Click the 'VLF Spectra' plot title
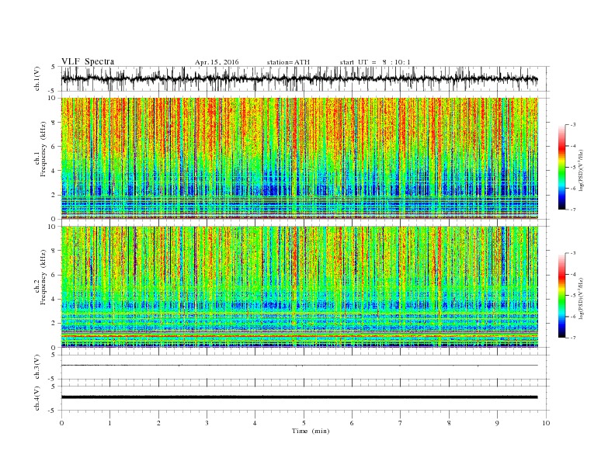 (88, 61)
